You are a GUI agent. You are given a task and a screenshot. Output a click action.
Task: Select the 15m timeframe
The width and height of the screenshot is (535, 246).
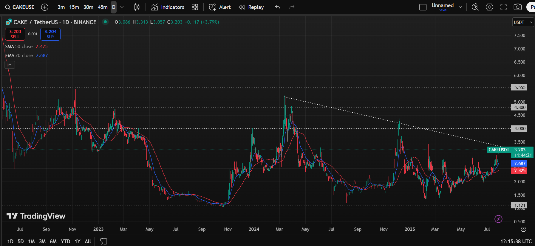(x=74, y=7)
